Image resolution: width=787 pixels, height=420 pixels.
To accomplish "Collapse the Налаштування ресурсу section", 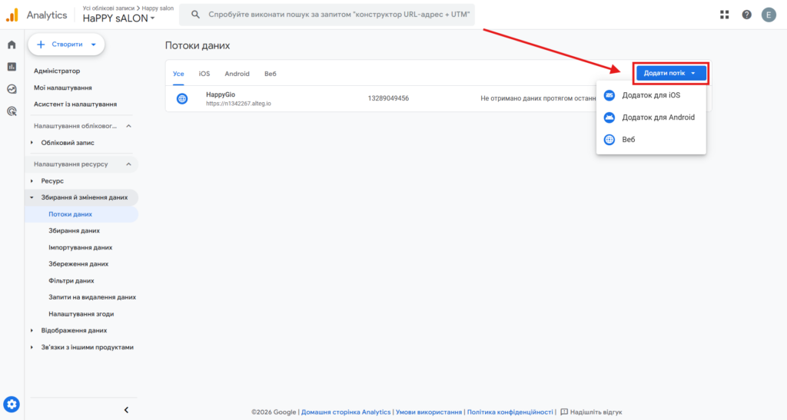I will point(128,164).
